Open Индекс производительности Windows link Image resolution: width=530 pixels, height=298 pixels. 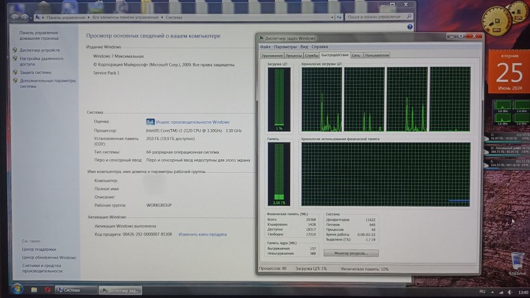point(193,122)
